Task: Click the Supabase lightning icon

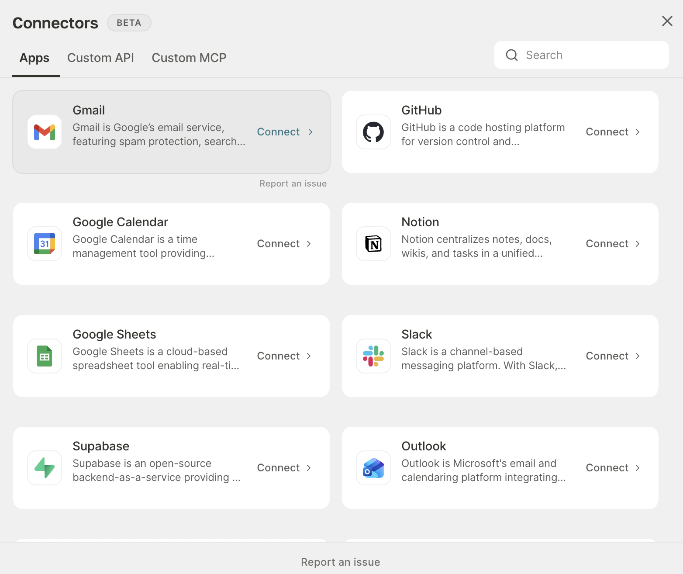Action: click(x=45, y=468)
